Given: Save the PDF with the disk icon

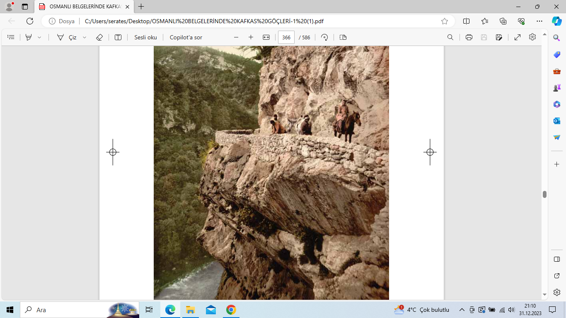Looking at the screenshot, I should click(484, 37).
